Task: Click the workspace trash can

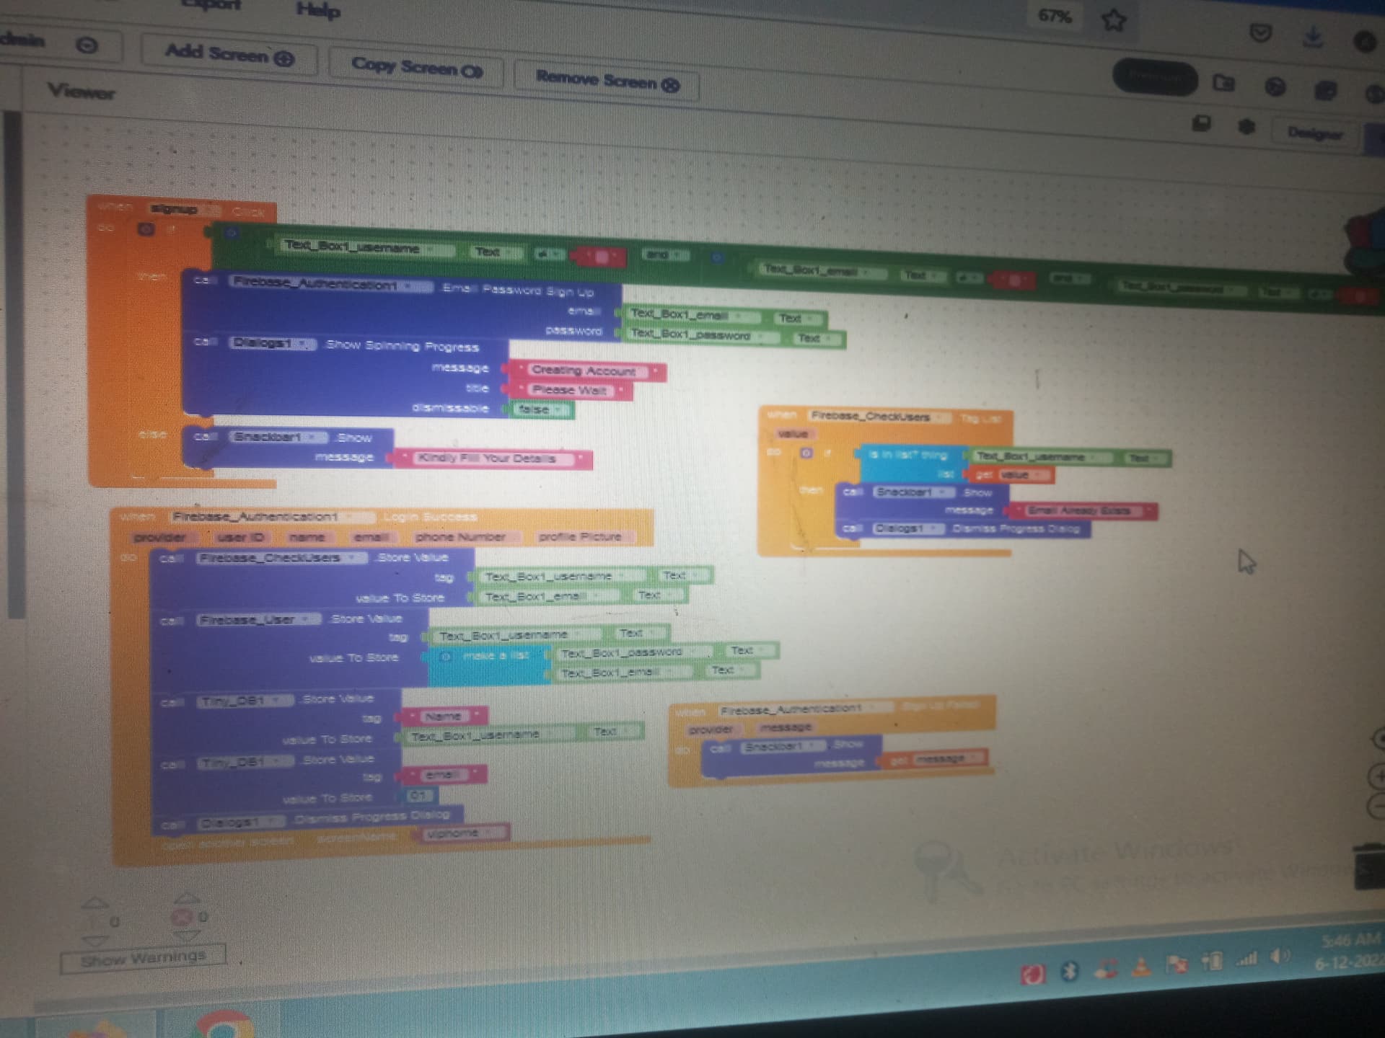Action: coord(1370,867)
